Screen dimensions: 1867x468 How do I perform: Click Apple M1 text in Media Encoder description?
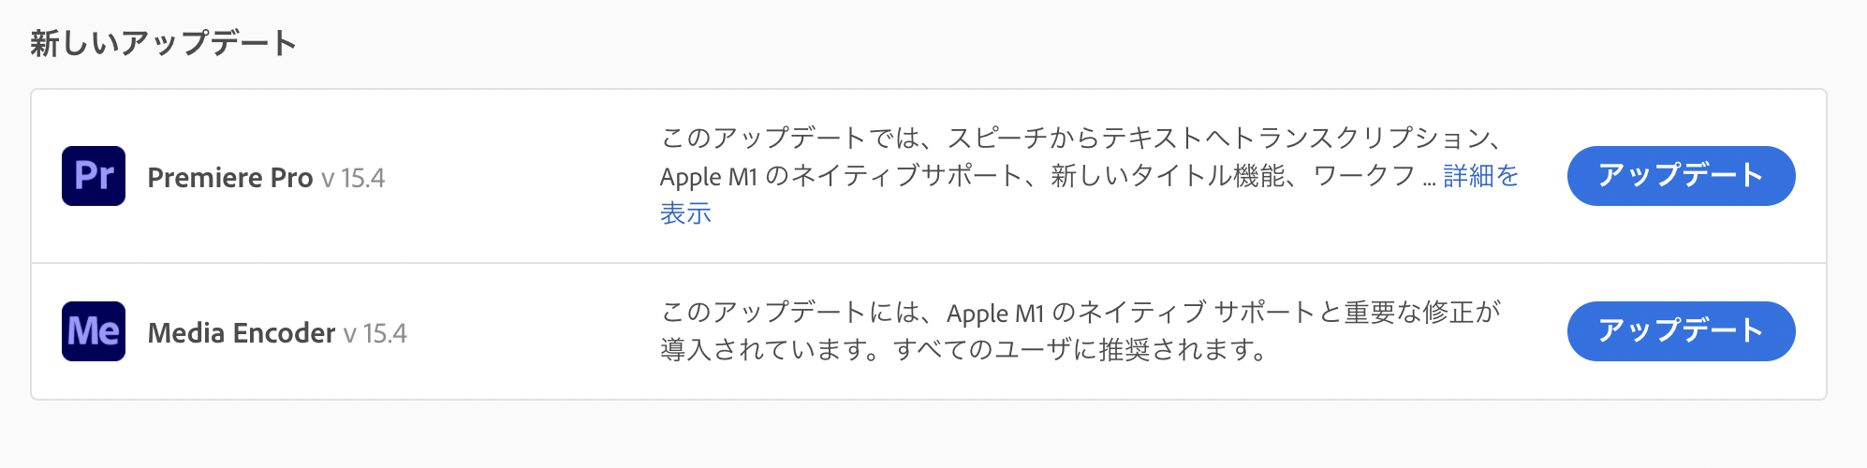click(995, 314)
